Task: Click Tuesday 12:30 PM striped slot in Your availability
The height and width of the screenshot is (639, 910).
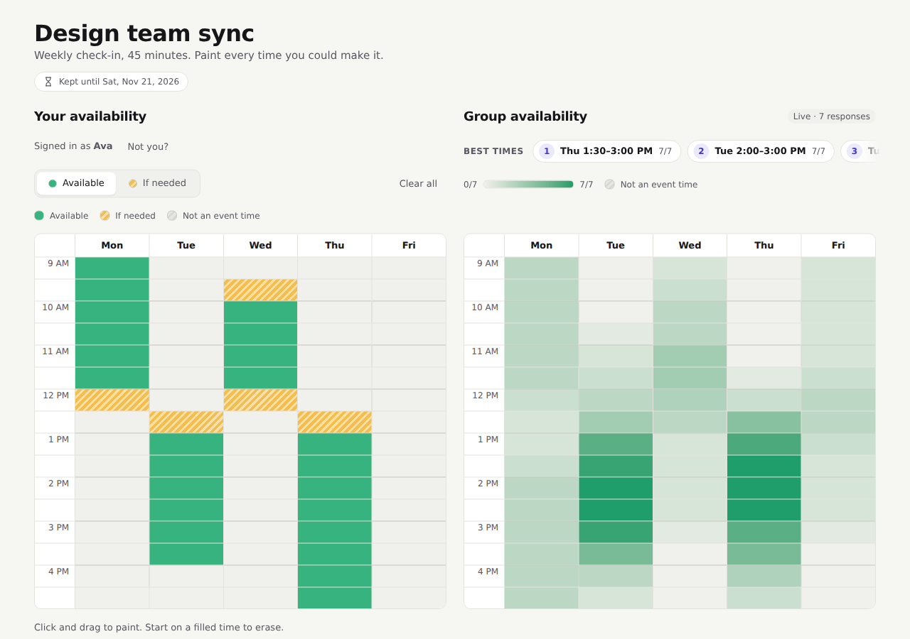Action: point(186,422)
